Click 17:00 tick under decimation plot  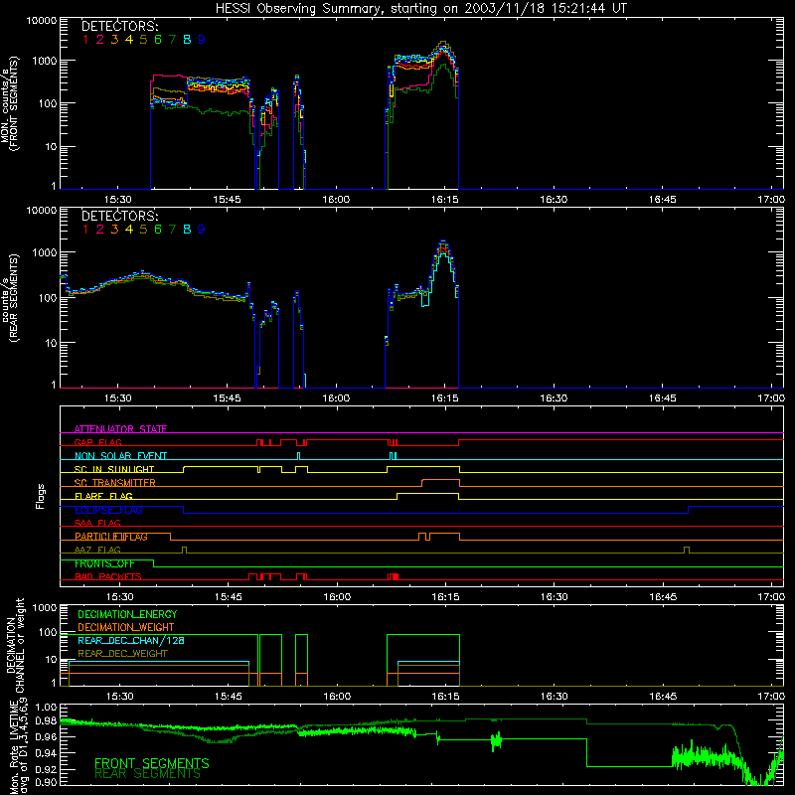[771, 697]
